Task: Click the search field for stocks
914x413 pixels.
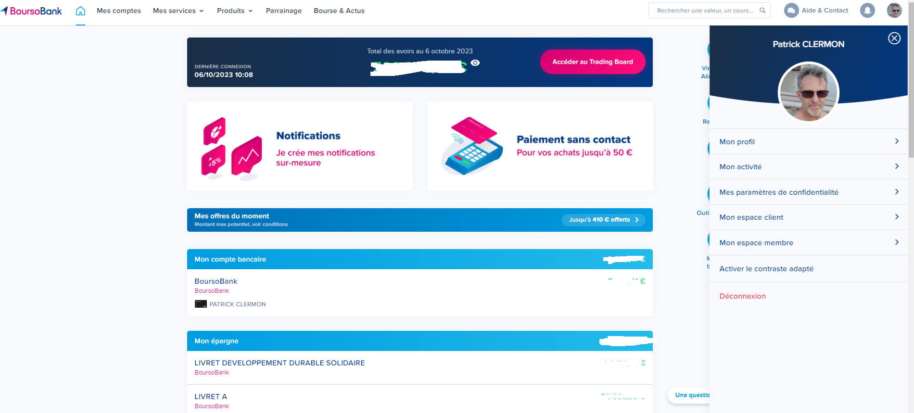Action: click(x=705, y=10)
